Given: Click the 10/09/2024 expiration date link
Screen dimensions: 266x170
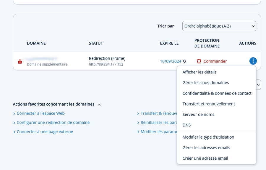Looking at the screenshot, I should coord(171,61).
